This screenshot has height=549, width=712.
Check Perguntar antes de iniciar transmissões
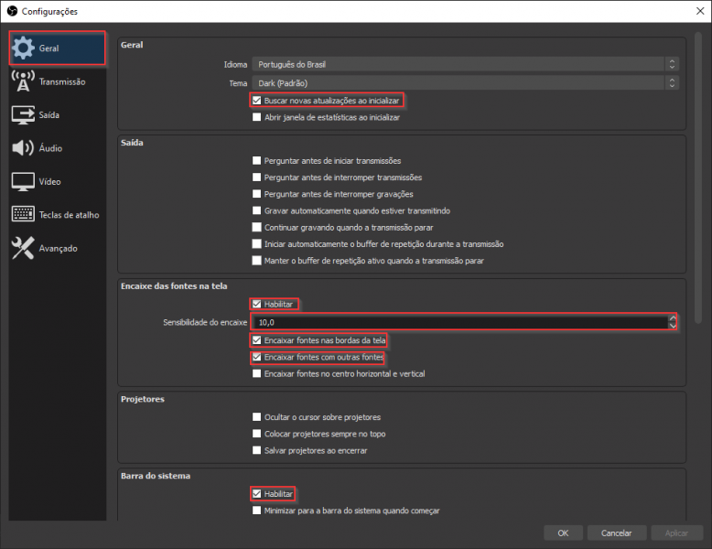click(x=257, y=161)
